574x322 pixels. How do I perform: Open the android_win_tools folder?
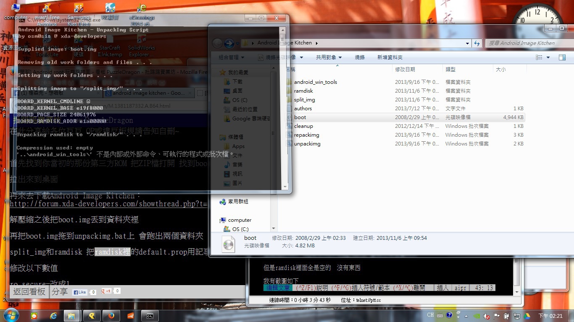coord(315,82)
